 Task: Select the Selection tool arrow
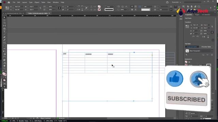pos(4,17)
